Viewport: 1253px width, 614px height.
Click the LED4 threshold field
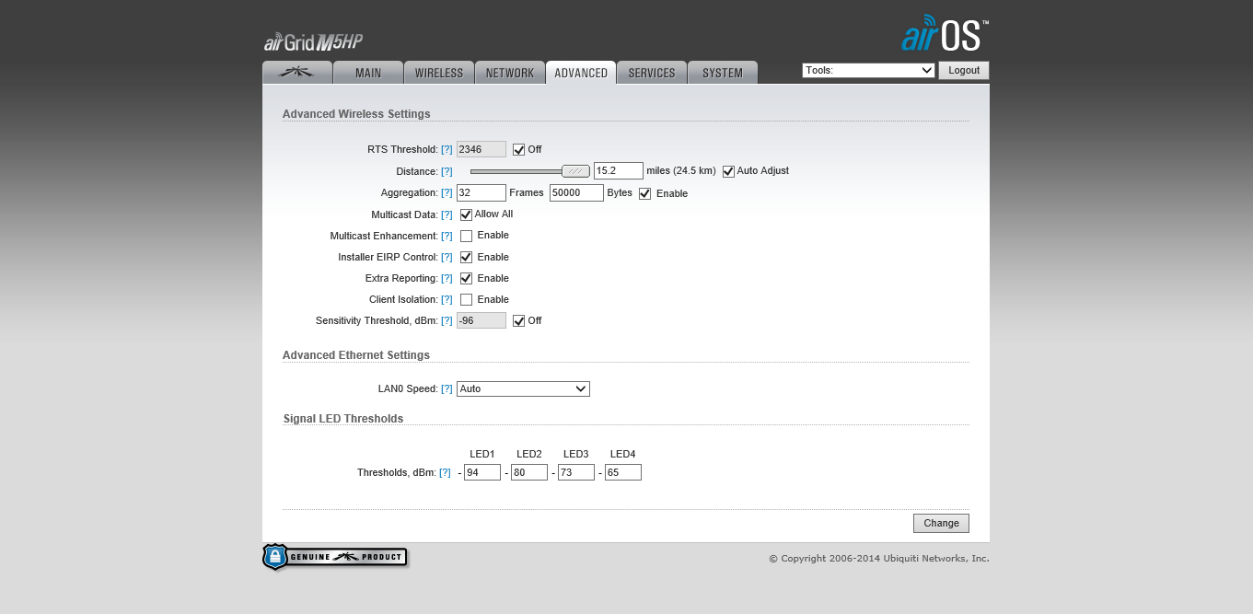point(623,472)
